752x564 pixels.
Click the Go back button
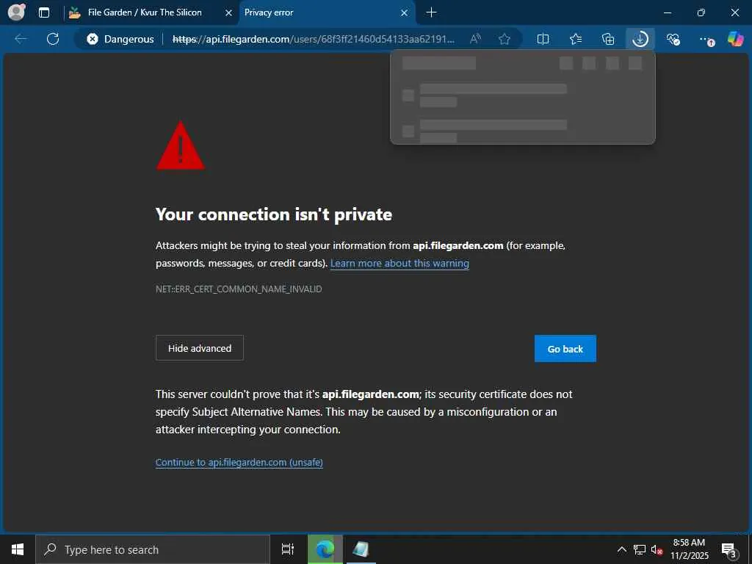[565, 349]
